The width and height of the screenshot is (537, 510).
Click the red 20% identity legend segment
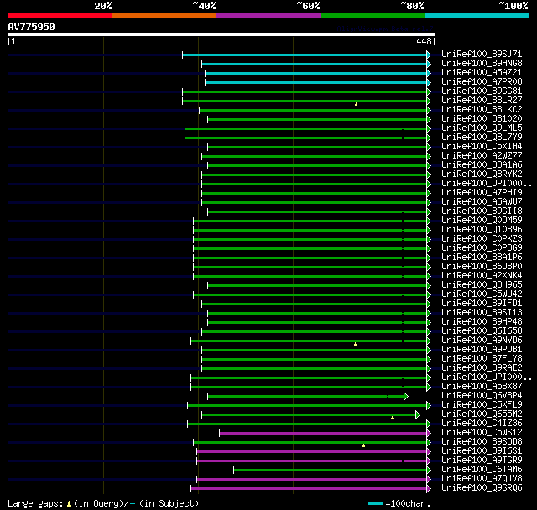click(60, 15)
